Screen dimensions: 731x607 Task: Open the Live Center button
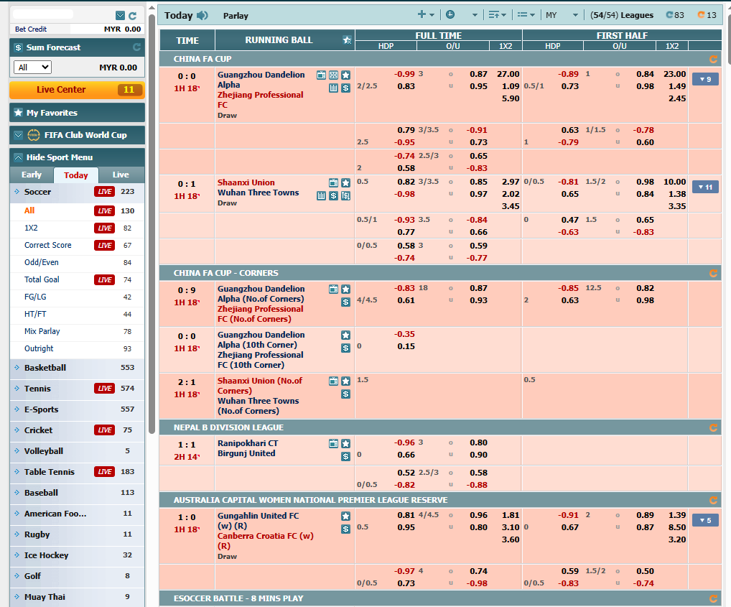point(77,90)
